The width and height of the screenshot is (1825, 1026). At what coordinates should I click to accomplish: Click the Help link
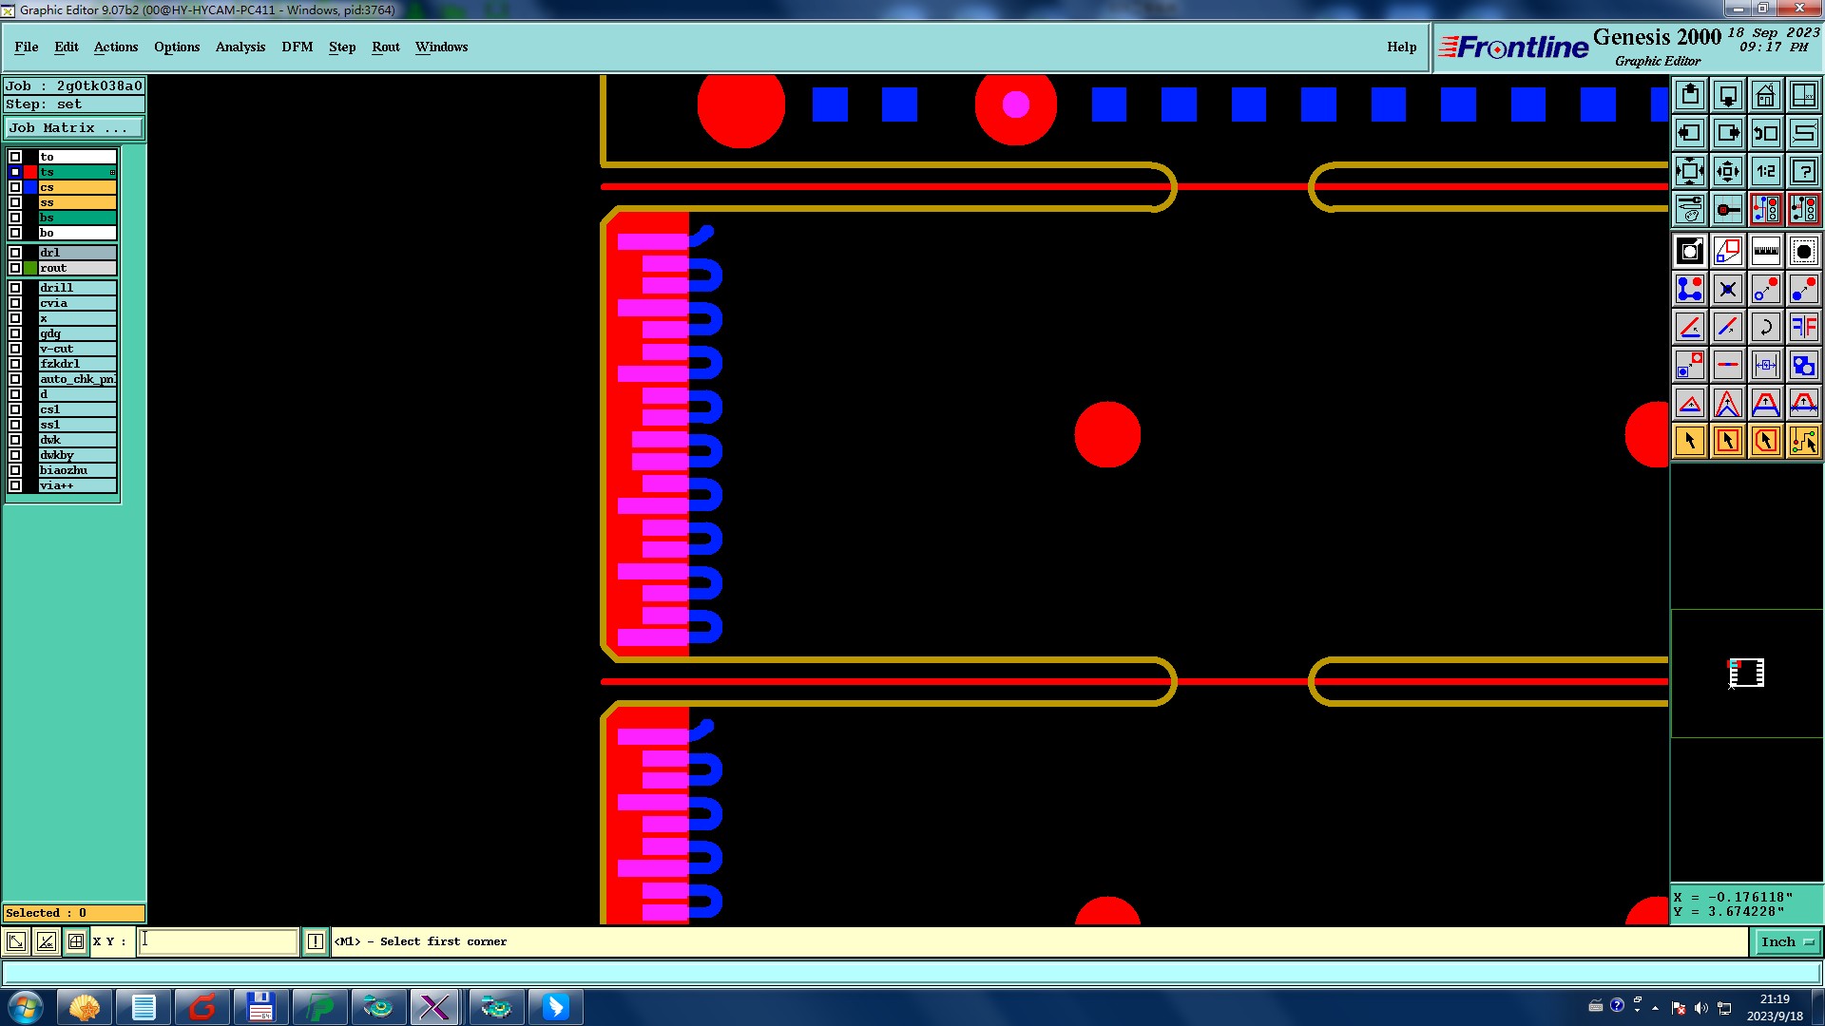(1401, 47)
